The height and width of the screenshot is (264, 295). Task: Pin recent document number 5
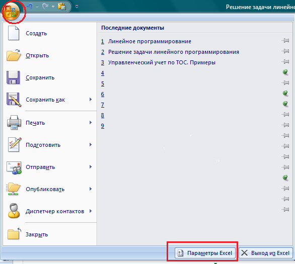click(x=285, y=82)
